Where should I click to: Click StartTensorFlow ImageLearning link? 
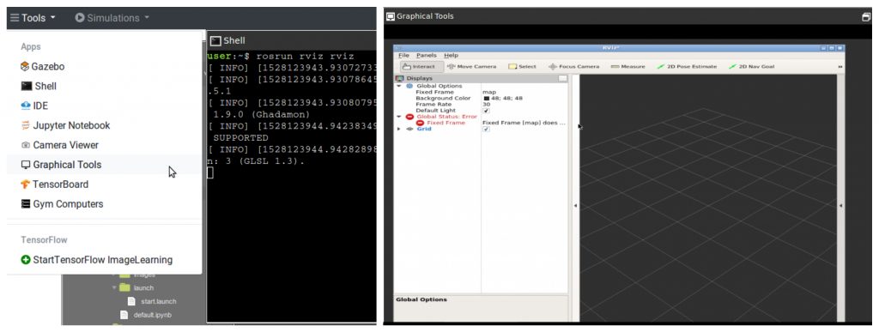(96, 260)
